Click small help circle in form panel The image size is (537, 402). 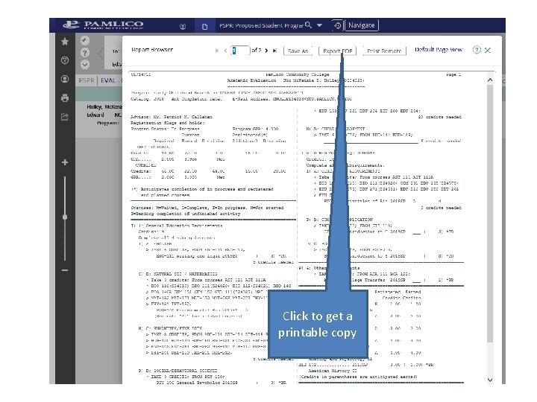click(x=85, y=53)
